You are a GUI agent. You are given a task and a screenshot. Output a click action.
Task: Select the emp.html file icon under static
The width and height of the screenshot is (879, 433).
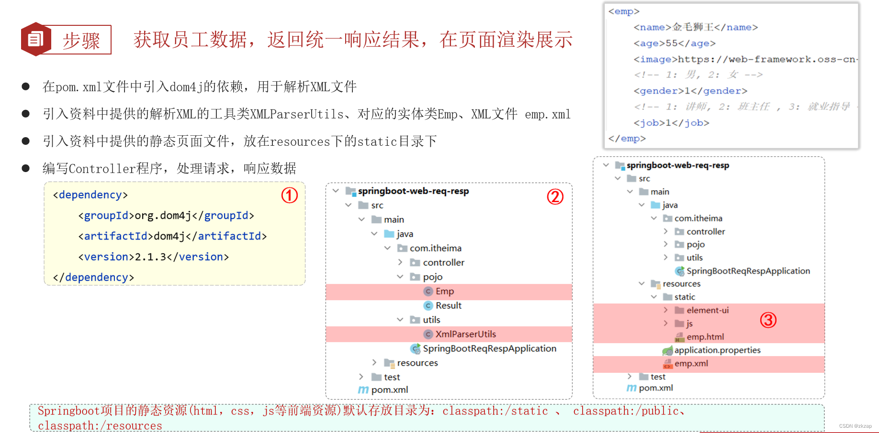(680, 336)
